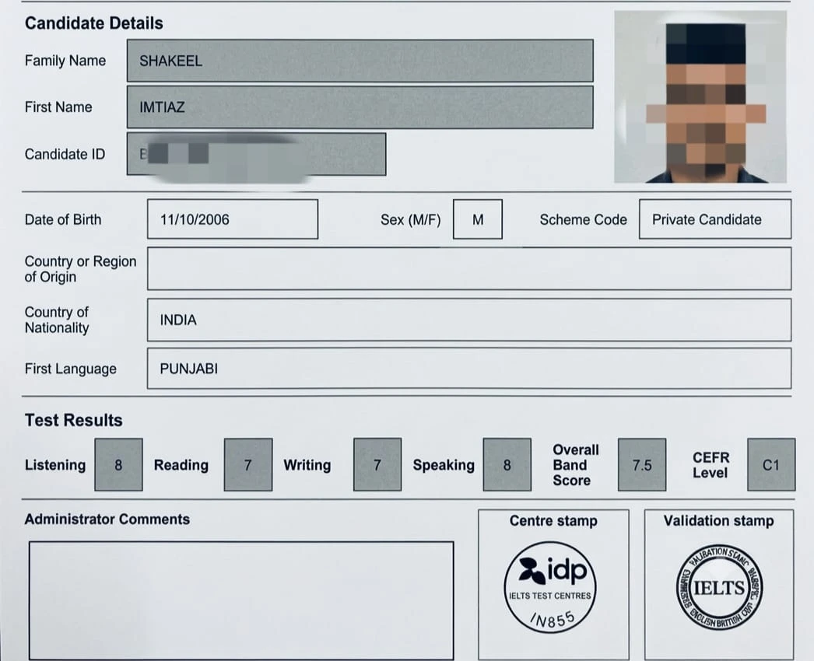Click the First Language field PUNJABI

tap(469, 369)
